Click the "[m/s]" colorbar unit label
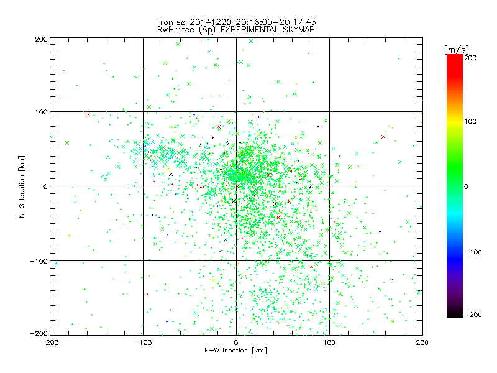The height and width of the screenshot is (373, 497). pos(456,50)
